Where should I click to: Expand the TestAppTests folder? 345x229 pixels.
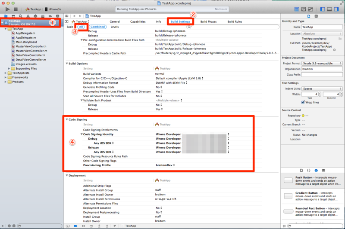click(6, 73)
